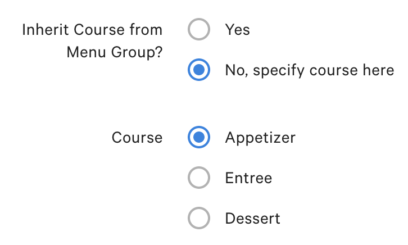Click the filled circle beside Appetizer

click(x=199, y=137)
